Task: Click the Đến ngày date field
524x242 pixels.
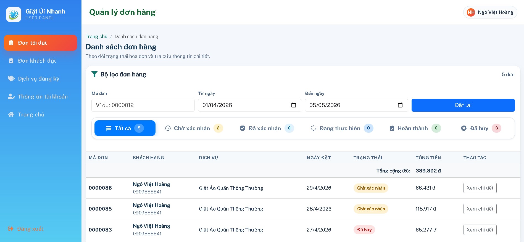Action: click(x=356, y=105)
